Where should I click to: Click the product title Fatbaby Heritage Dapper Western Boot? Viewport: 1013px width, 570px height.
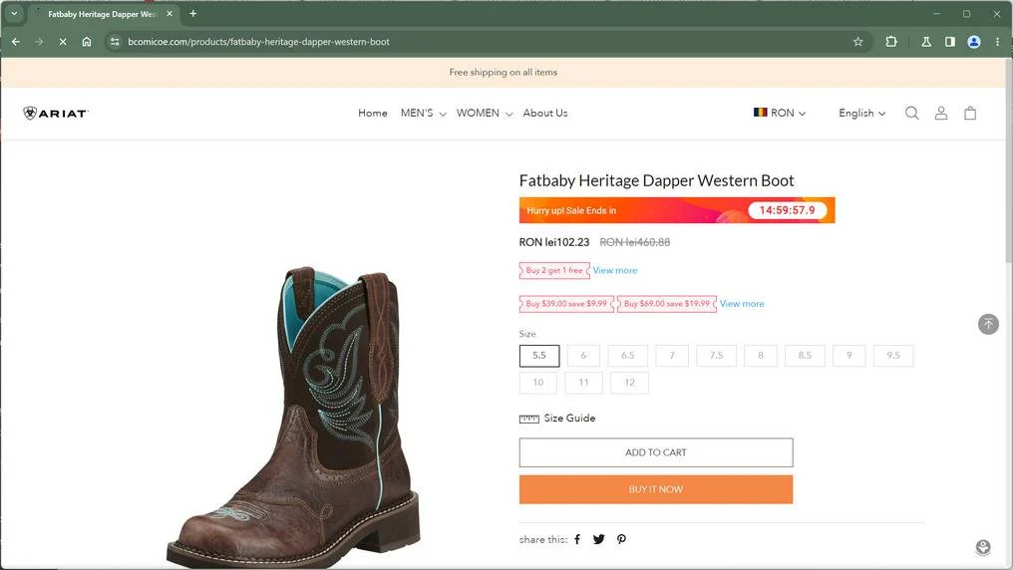[656, 180]
